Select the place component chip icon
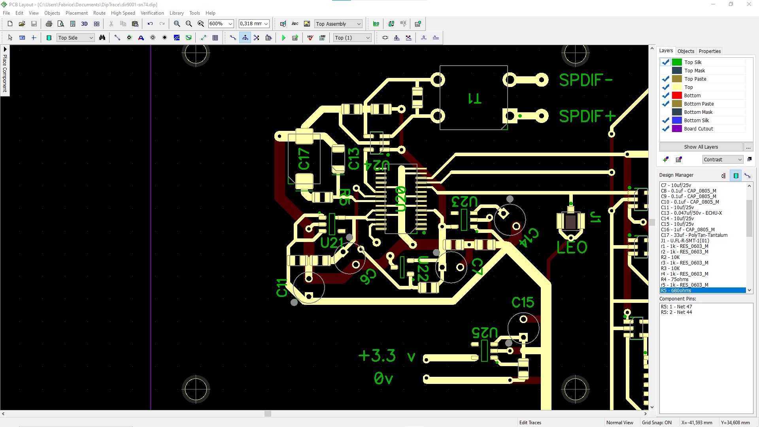The image size is (759, 427). point(49,38)
